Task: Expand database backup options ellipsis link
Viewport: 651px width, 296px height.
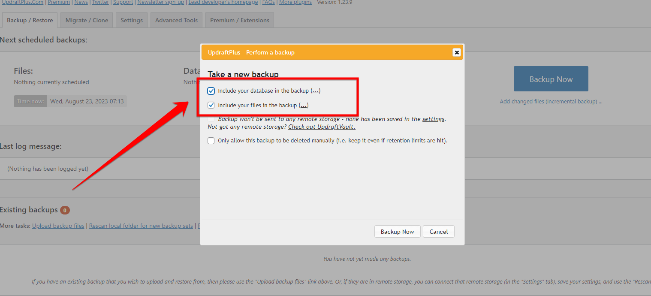Action: (315, 91)
